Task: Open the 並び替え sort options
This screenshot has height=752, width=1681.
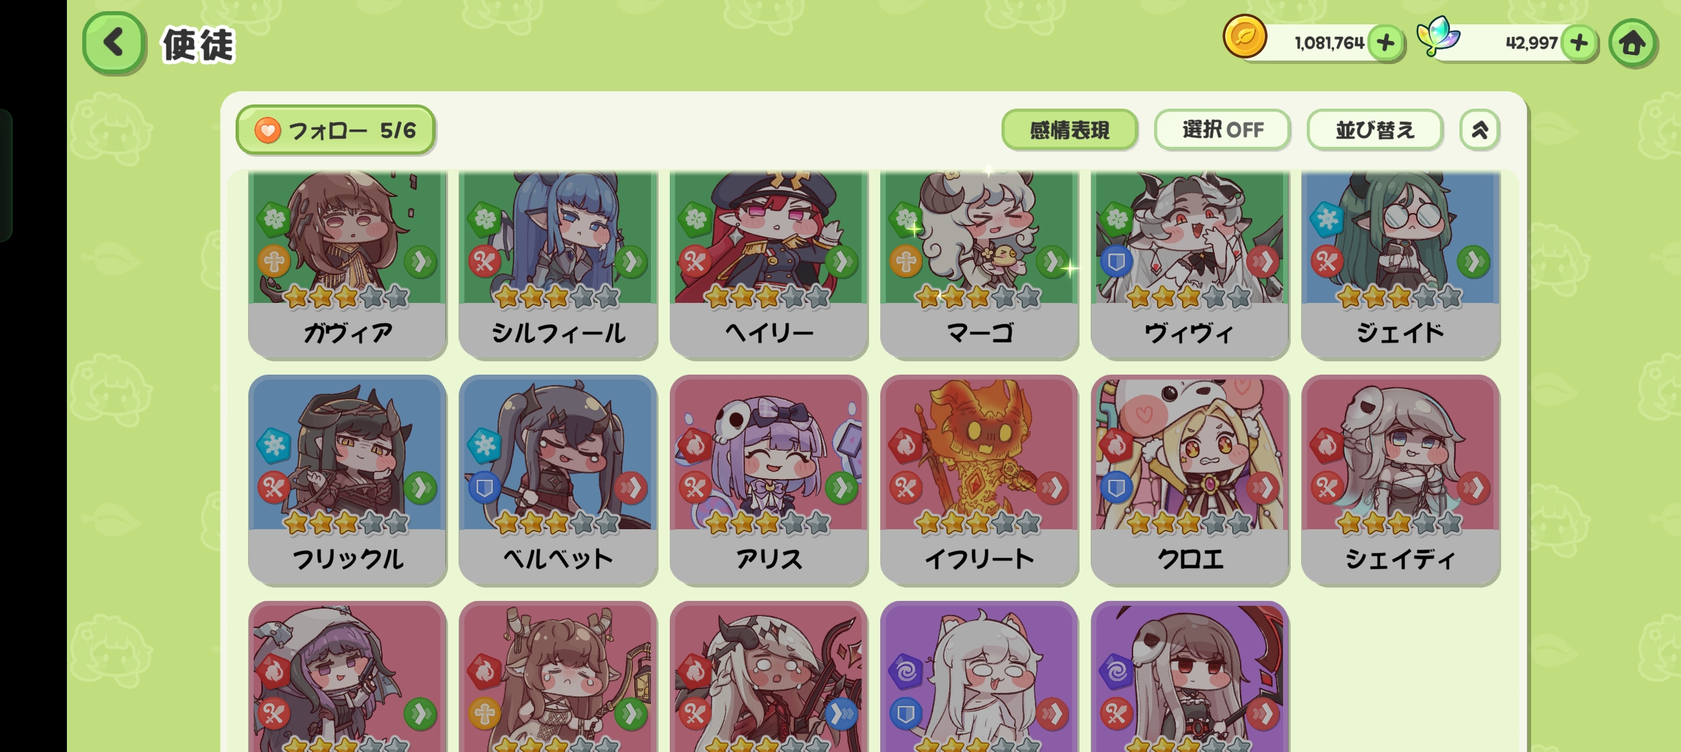Action: point(1374,130)
